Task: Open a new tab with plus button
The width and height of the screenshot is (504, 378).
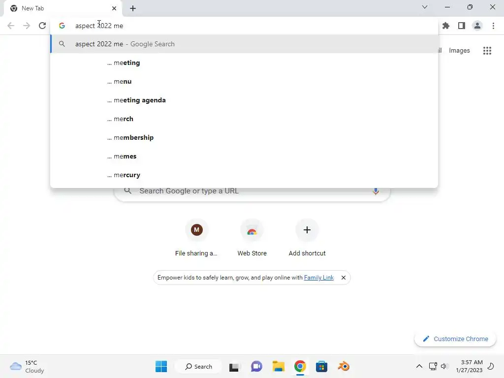Action: (x=133, y=8)
